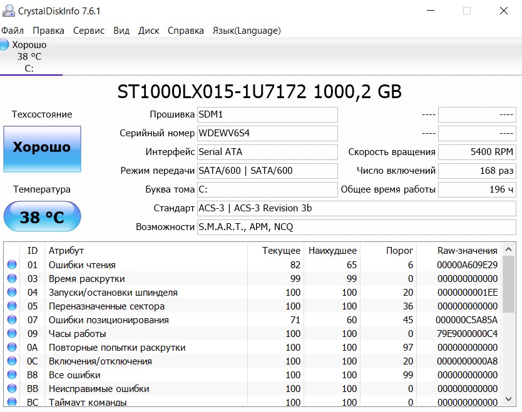Click raw value 00000A609E29

467,265
